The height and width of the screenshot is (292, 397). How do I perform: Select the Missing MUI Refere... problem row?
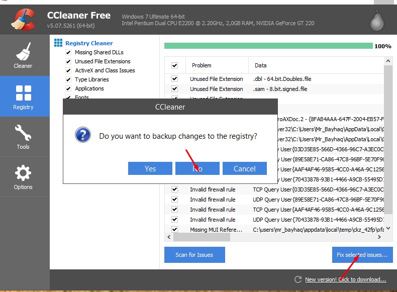[x=216, y=230]
